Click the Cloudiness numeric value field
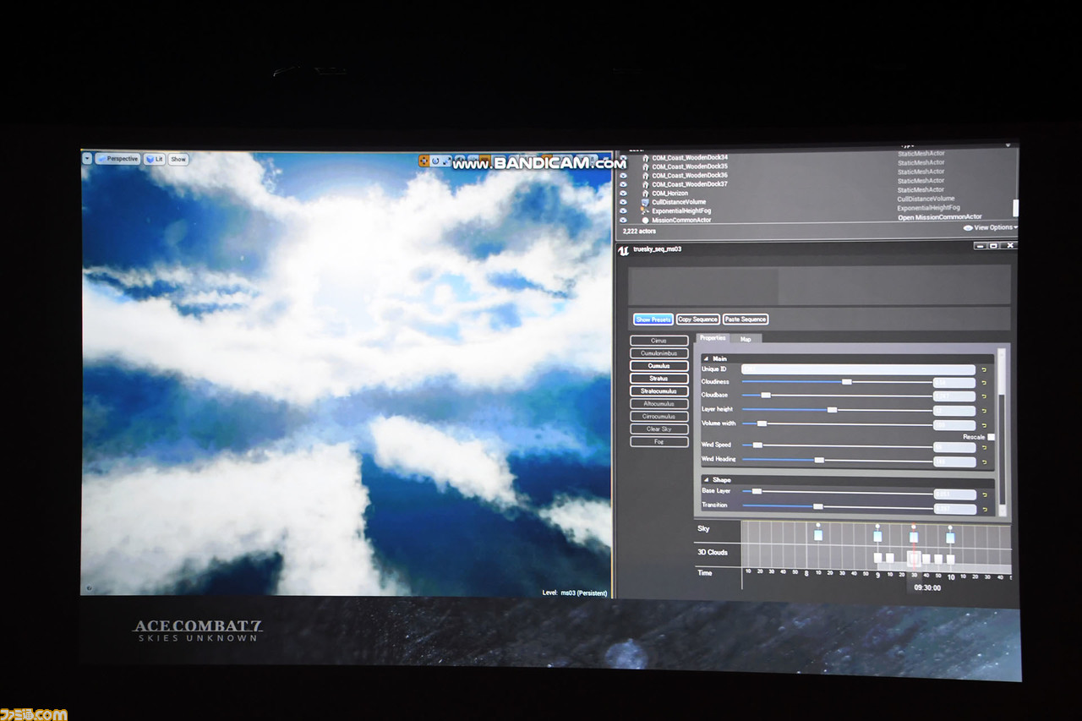 click(x=954, y=383)
